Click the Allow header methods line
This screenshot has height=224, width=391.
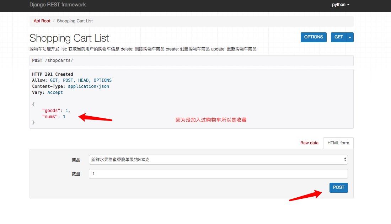coord(72,80)
